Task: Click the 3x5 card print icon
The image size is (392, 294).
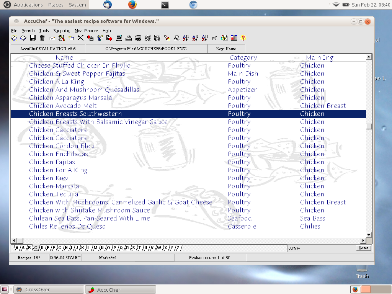Action: point(148,38)
